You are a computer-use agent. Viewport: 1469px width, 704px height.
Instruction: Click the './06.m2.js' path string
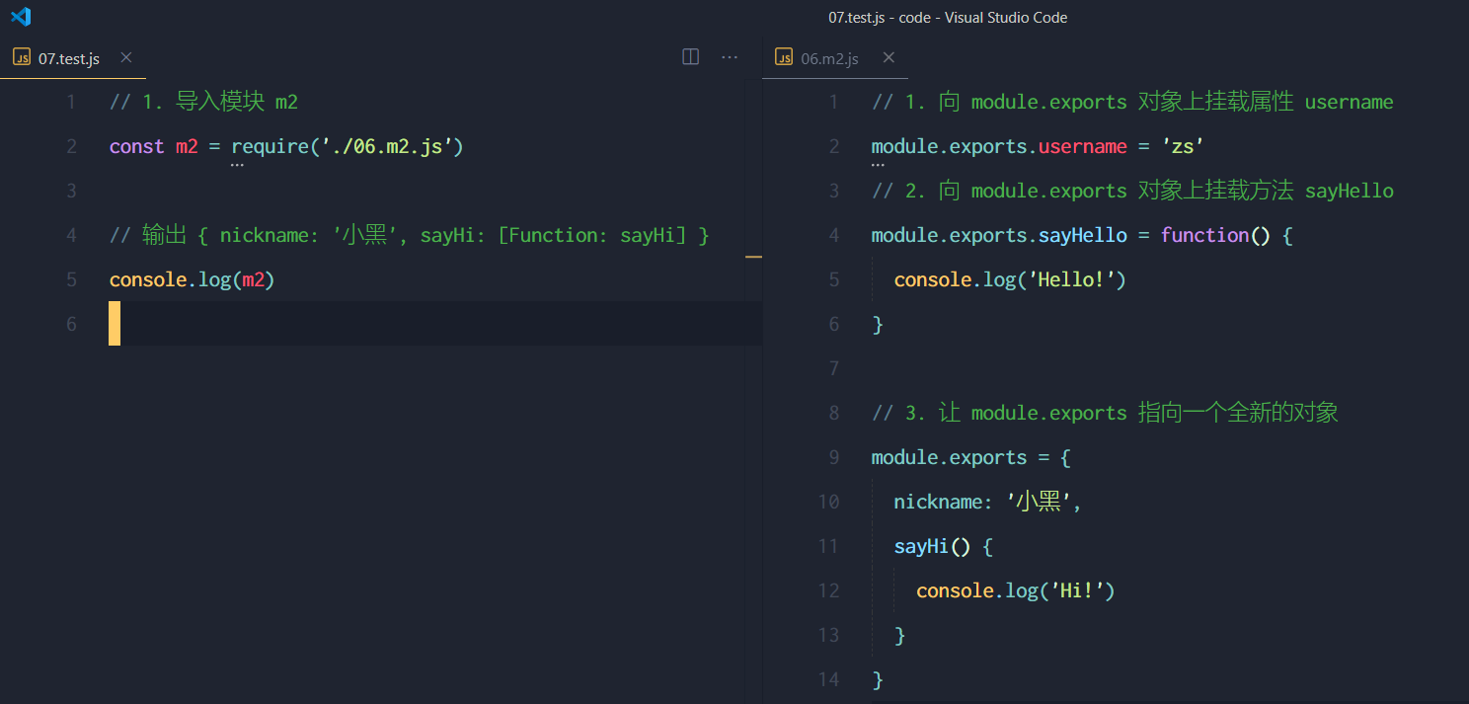pos(386,146)
